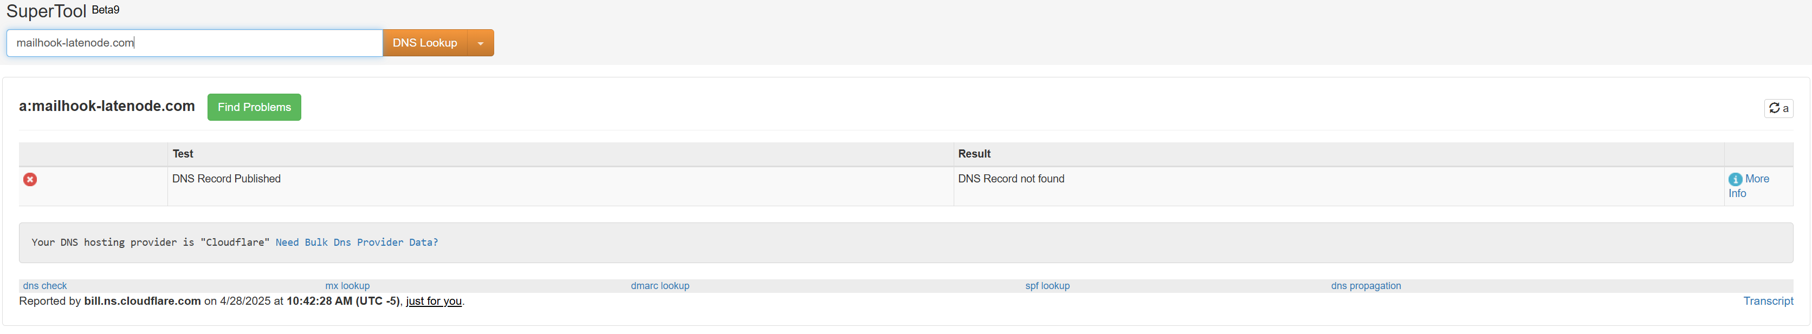1812x334 pixels.
Task: Click the refresh 'a' lookup button
Action: pos(1778,108)
